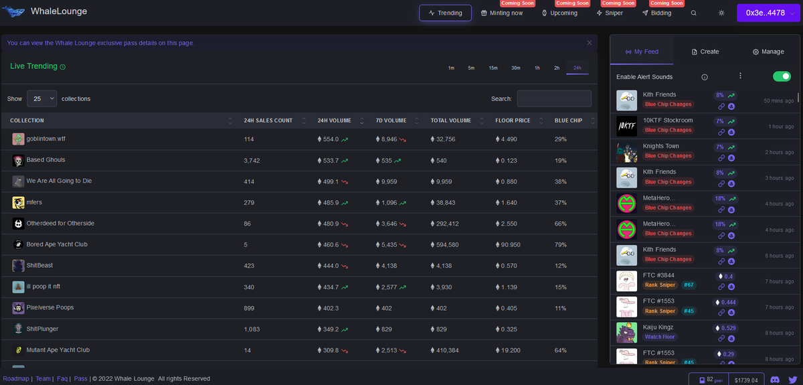Screen dimensions: 803x385
Task: Switch to the Create tab
Action: tap(705, 52)
